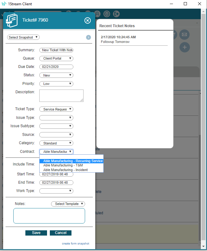This screenshot has width=207, height=251.
Task: Click the arrow icon next to Select Snapshot
Action: pyautogui.click(x=88, y=37)
